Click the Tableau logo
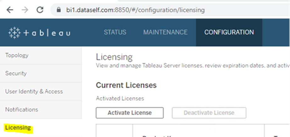 click(x=39, y=33)
